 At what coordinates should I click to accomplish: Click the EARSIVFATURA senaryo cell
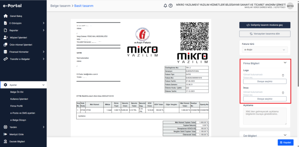click(197, 71)
